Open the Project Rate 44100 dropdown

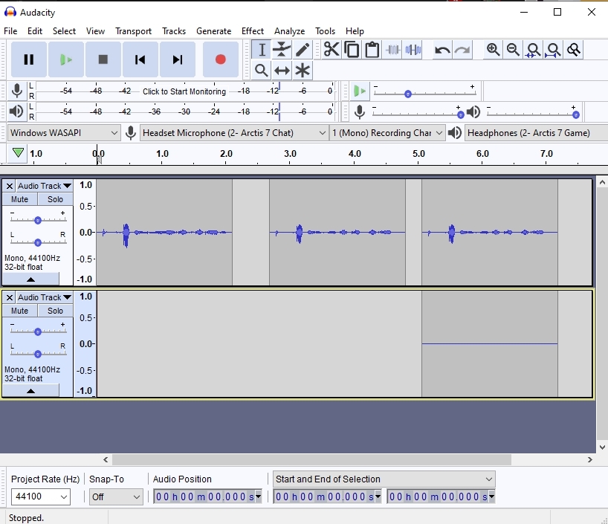click(41, 496)
